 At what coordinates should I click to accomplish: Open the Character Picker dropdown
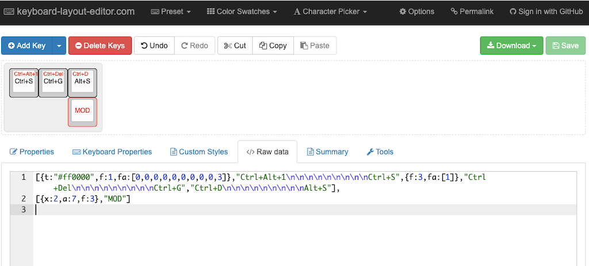(x=330, y=11)
